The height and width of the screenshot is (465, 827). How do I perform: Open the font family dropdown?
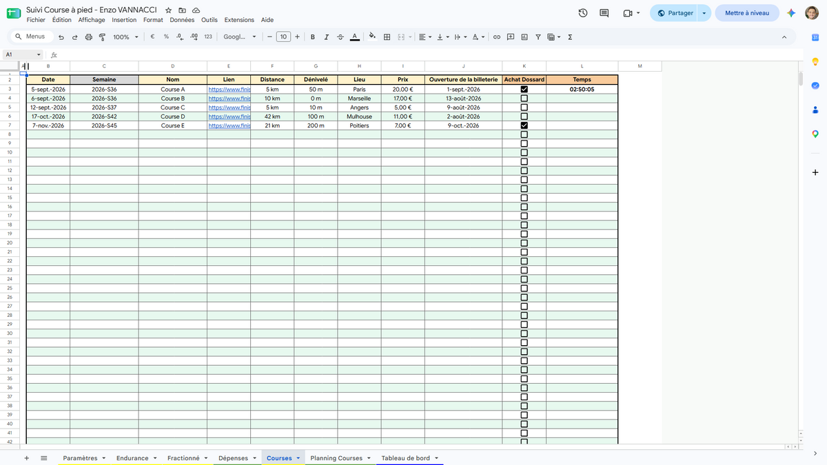[240, 37]
